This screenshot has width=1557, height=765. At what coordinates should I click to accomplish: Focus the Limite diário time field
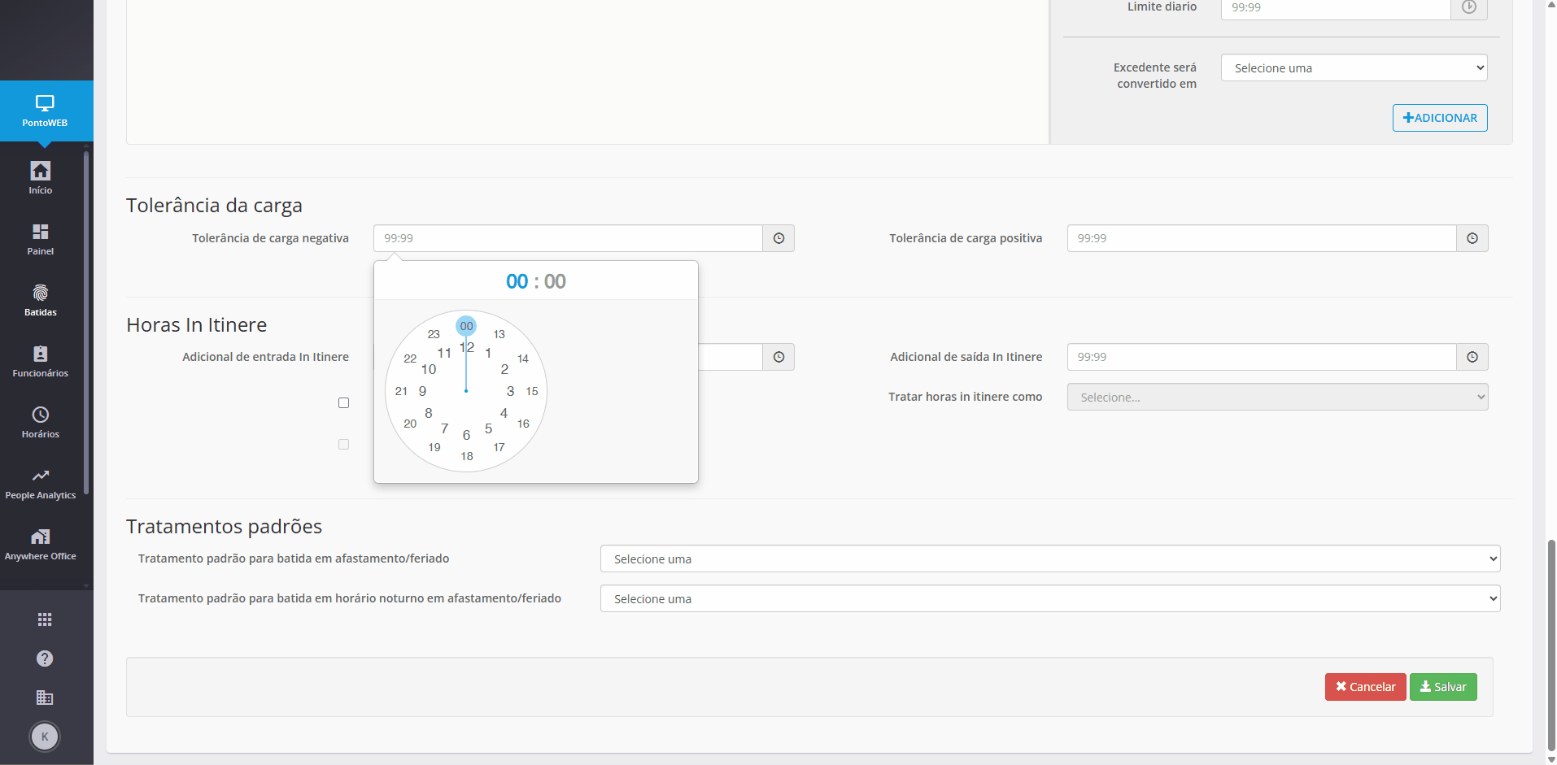click(1336, 7)
